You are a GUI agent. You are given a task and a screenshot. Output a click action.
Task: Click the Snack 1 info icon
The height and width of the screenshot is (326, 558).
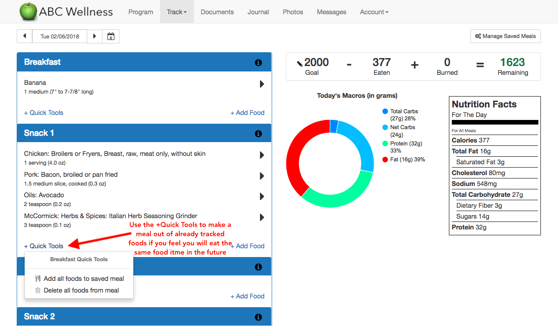[258, 134]
